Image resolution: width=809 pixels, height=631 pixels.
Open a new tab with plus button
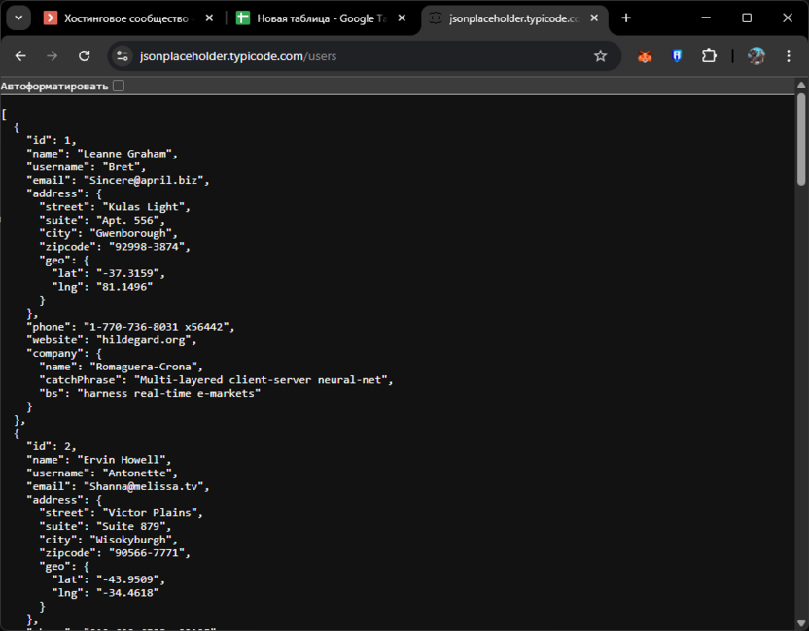626,18
